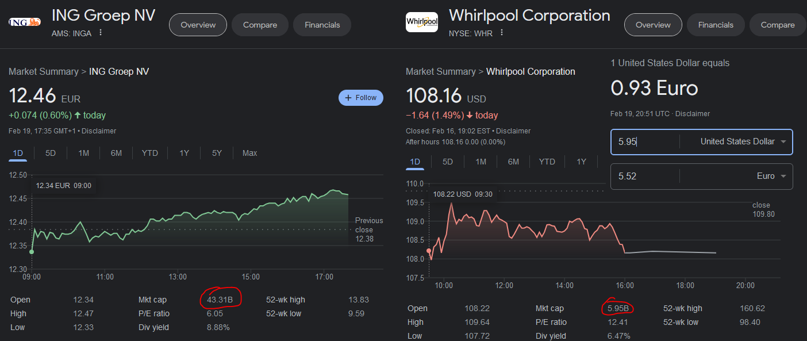Click the AMS: INGA ticker label
The image size is (807, 341).
click(71, 33)
